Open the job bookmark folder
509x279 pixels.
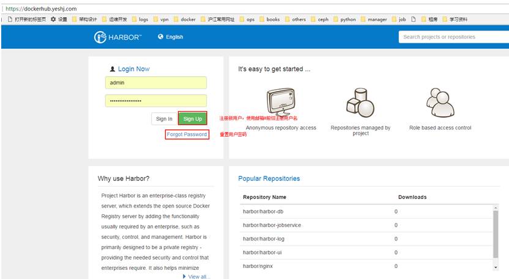pos(399,20)
